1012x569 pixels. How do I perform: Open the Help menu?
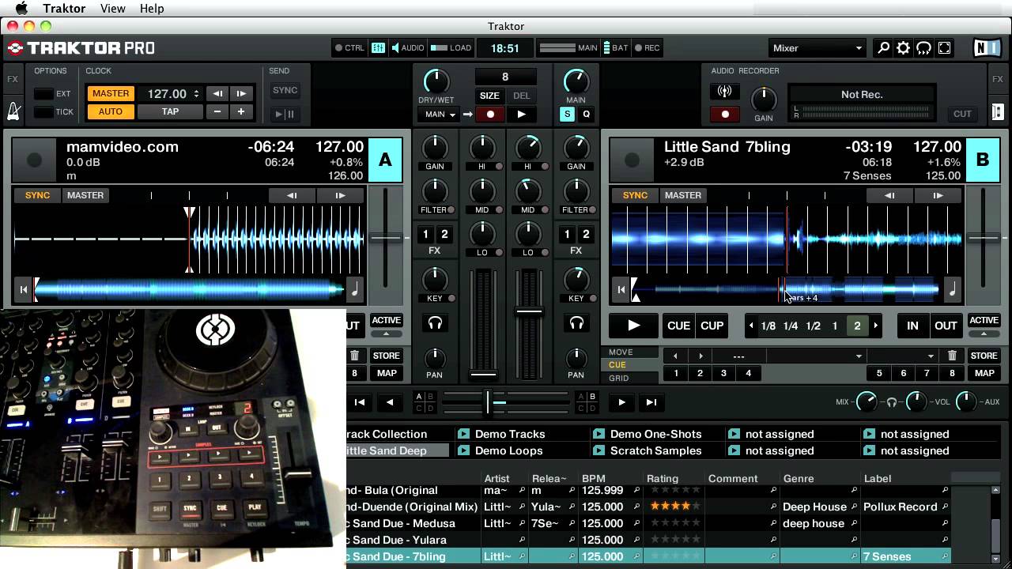(x=152, y=9)
